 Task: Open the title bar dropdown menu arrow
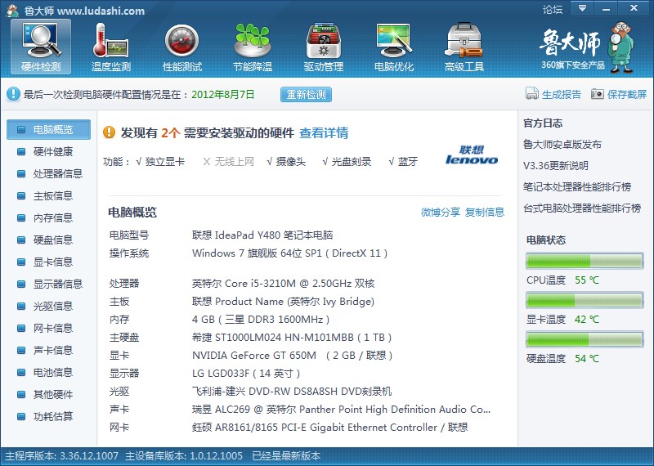(583, 8)
